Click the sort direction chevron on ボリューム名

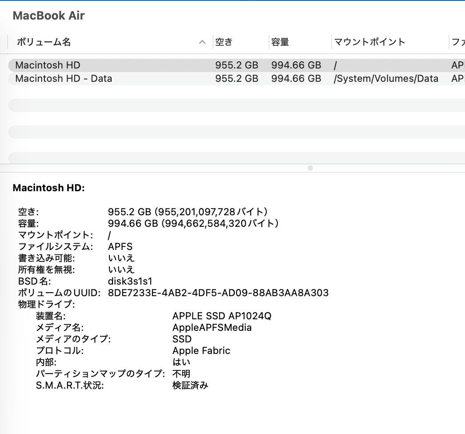(x=202, y=41)
